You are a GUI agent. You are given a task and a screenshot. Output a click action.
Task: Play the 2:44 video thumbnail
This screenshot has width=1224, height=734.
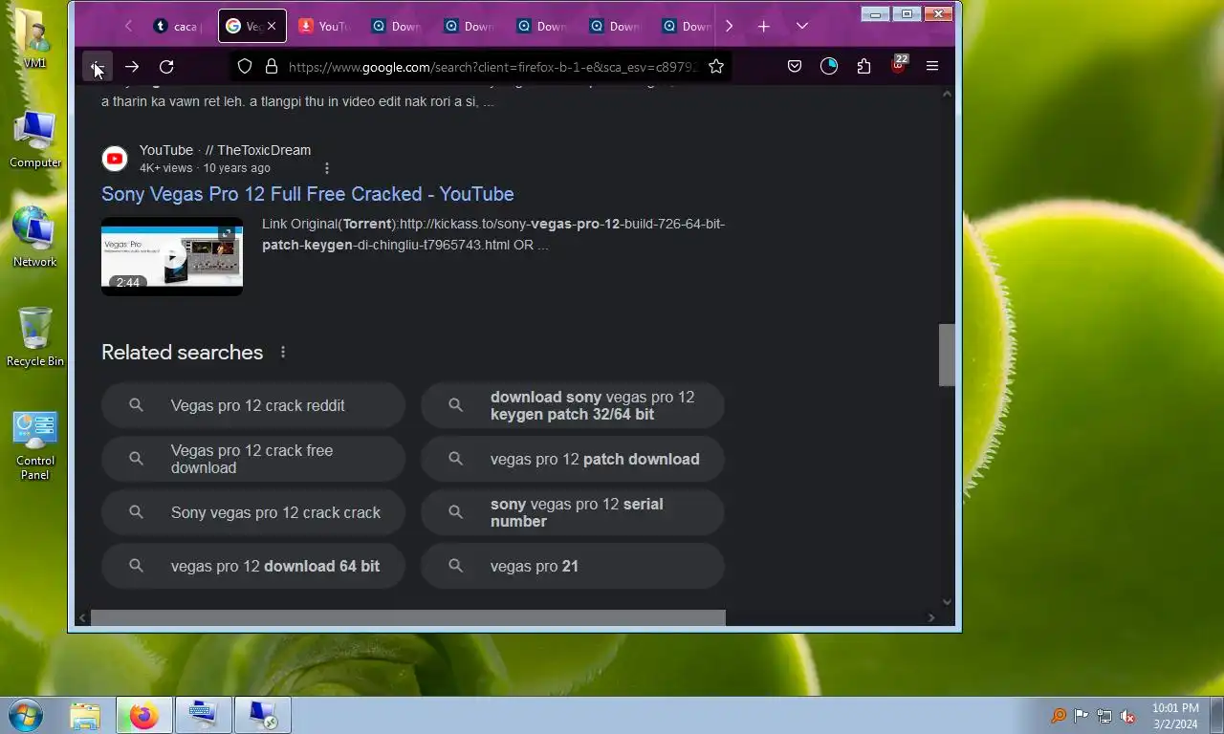(x=172, y=256)
